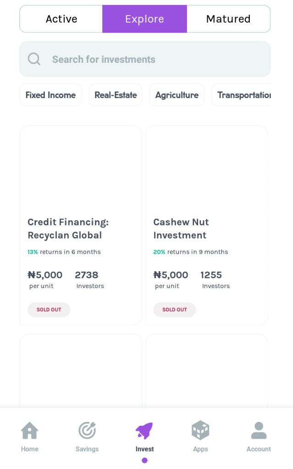Tap the Invest rocket icon
293x469 pixels.
point(144,431)
